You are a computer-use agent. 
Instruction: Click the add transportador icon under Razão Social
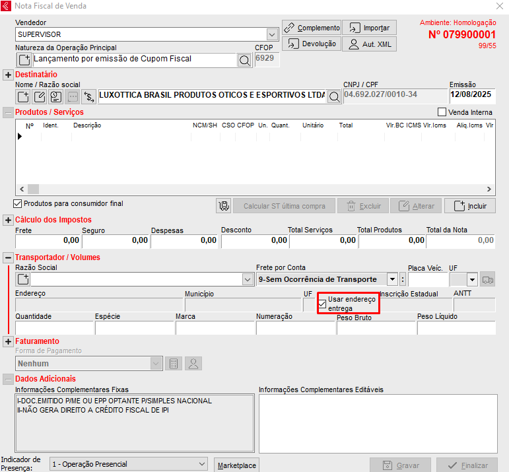[24, 279]
